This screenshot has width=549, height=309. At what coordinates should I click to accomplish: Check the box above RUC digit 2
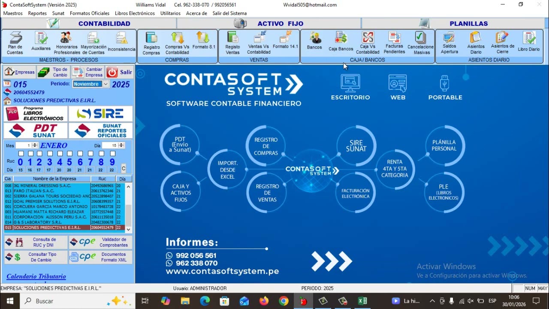(x=39, y=154)
